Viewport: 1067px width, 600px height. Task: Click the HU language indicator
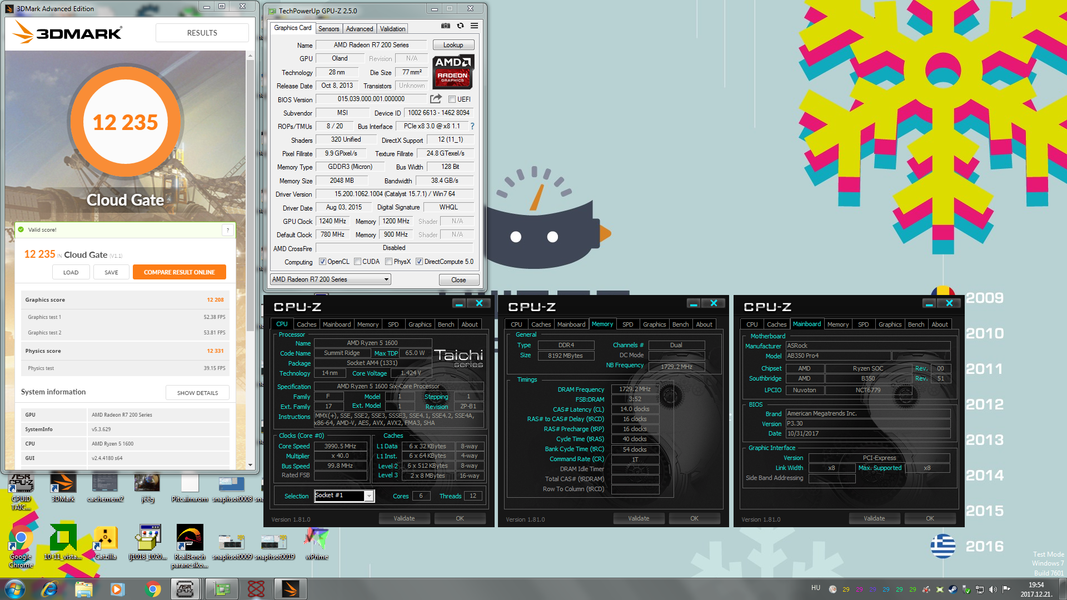tap(816, 588)
